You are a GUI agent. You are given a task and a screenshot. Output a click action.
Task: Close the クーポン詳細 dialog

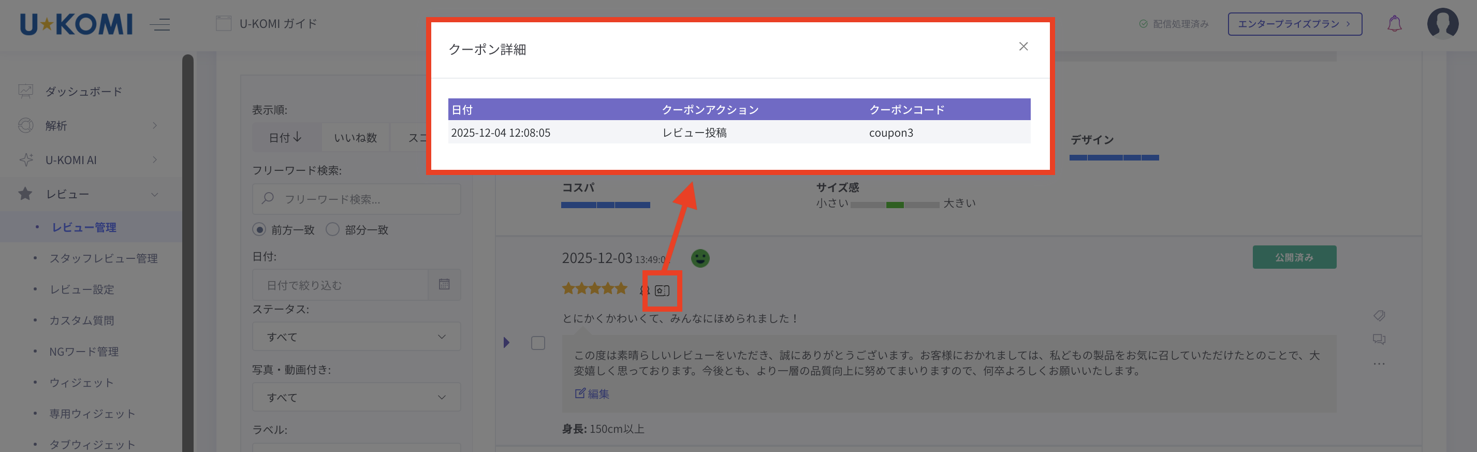(1023, 47)
